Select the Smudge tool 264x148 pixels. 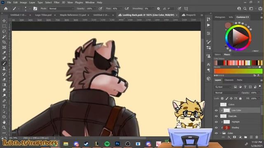4,90
